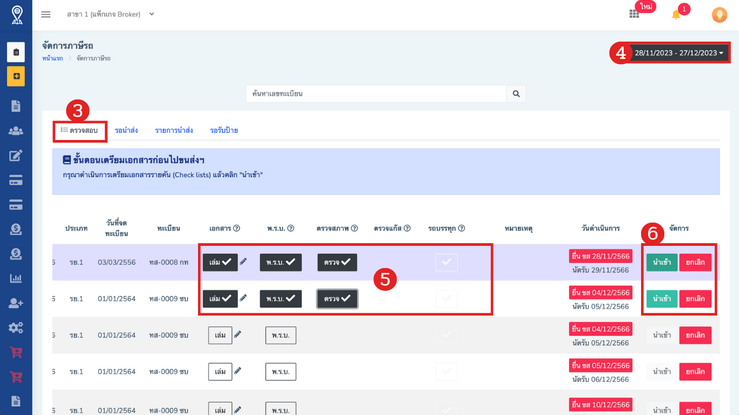The image size is (739, 415).
Task: Open the hamburger menu in the top bar
Action: 46,15
